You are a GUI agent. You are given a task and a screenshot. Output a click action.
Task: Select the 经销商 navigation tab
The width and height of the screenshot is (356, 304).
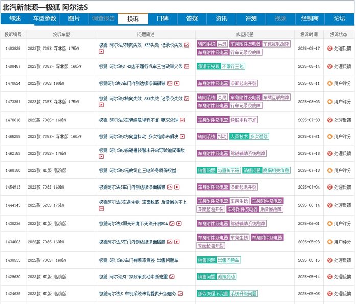(310, 18)
